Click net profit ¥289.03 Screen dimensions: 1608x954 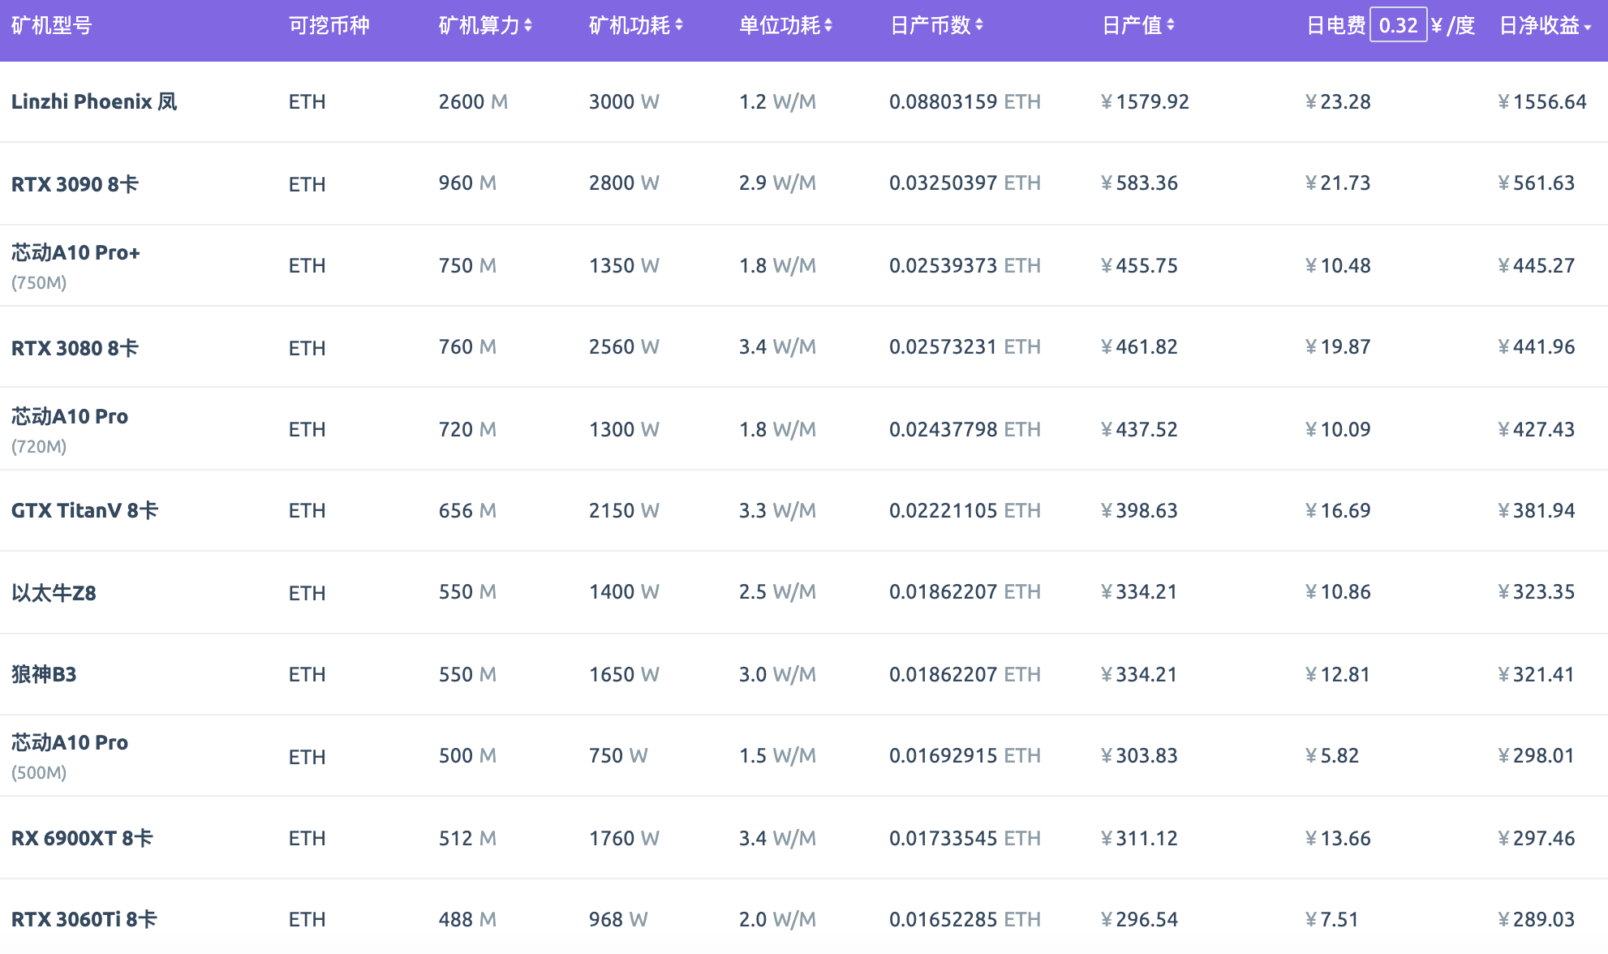point(1537,919)
